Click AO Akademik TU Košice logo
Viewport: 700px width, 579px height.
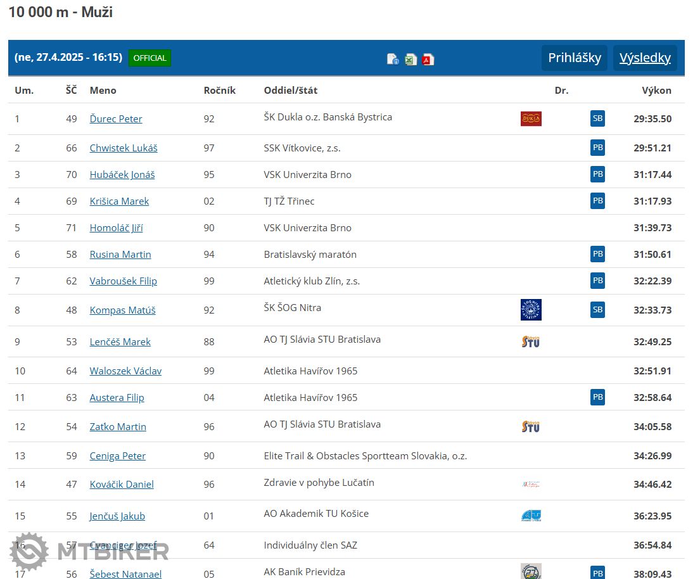pyautogui.click(x=531, y=516)
